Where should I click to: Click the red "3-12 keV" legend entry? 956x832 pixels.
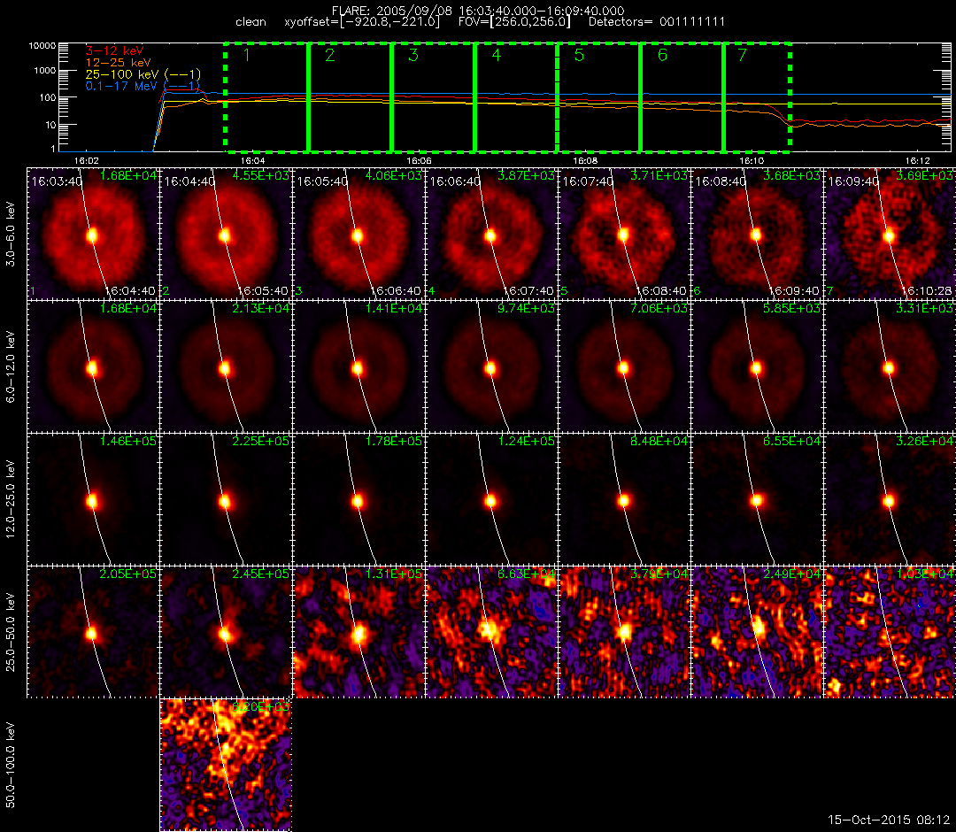[x=114, y=50]
